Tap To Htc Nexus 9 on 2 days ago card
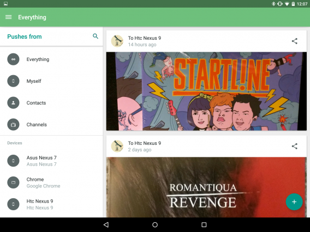This screenshot has width=310, height=232. coord(144,143)
